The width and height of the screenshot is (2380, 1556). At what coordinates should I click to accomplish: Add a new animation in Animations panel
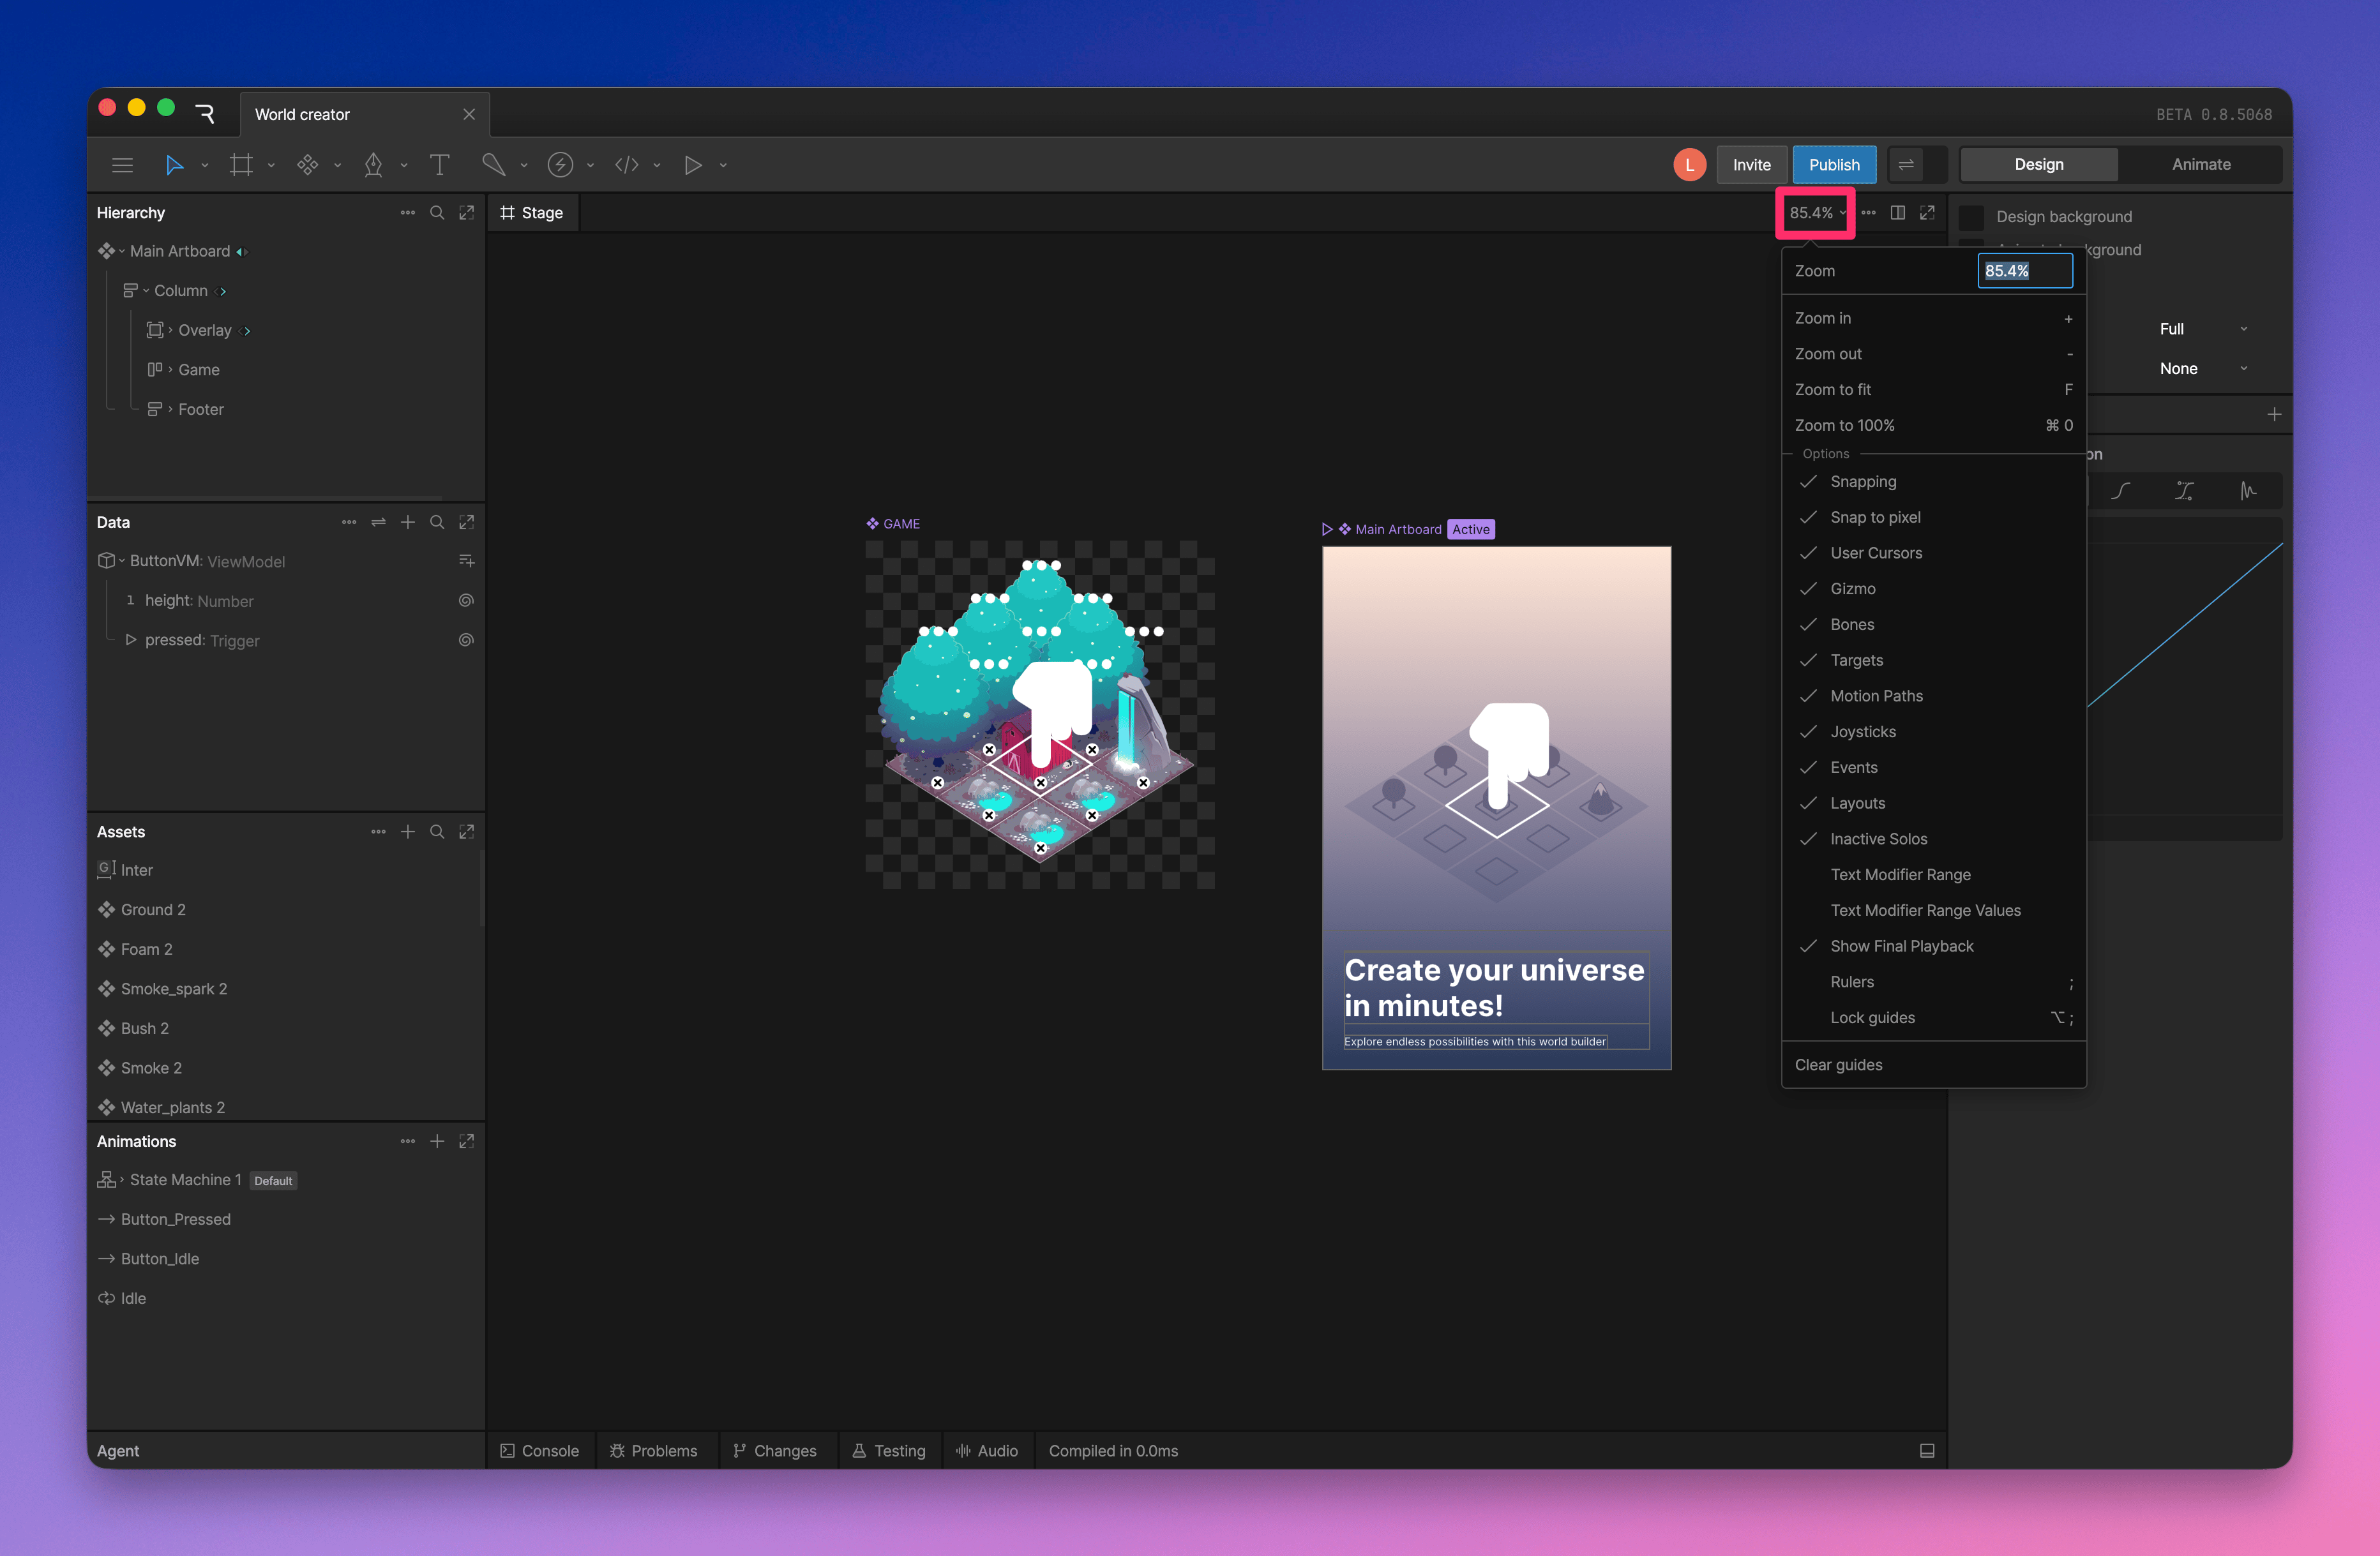pos(437,1141)
